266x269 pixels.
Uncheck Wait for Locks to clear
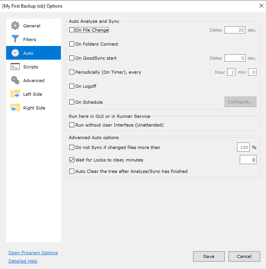click(72, 160)
